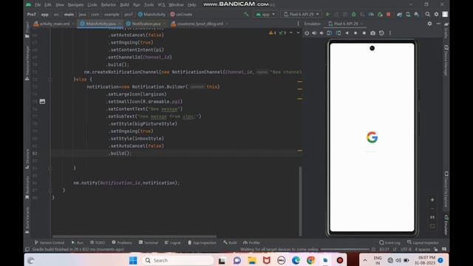This screenshot has height=266, width=473.
Task: Open the Profiler tool window
Action: [251, 242]
